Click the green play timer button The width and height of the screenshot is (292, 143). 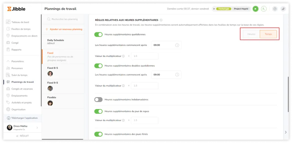[255, 9]
